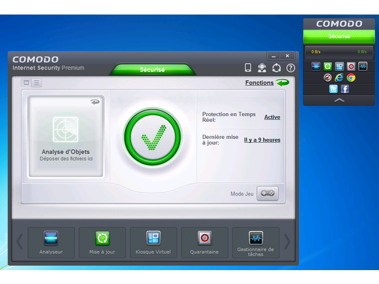Launch the Kiosque Virtuel tile
Viewport: 379px width, 284px height.
pos(153,242)
